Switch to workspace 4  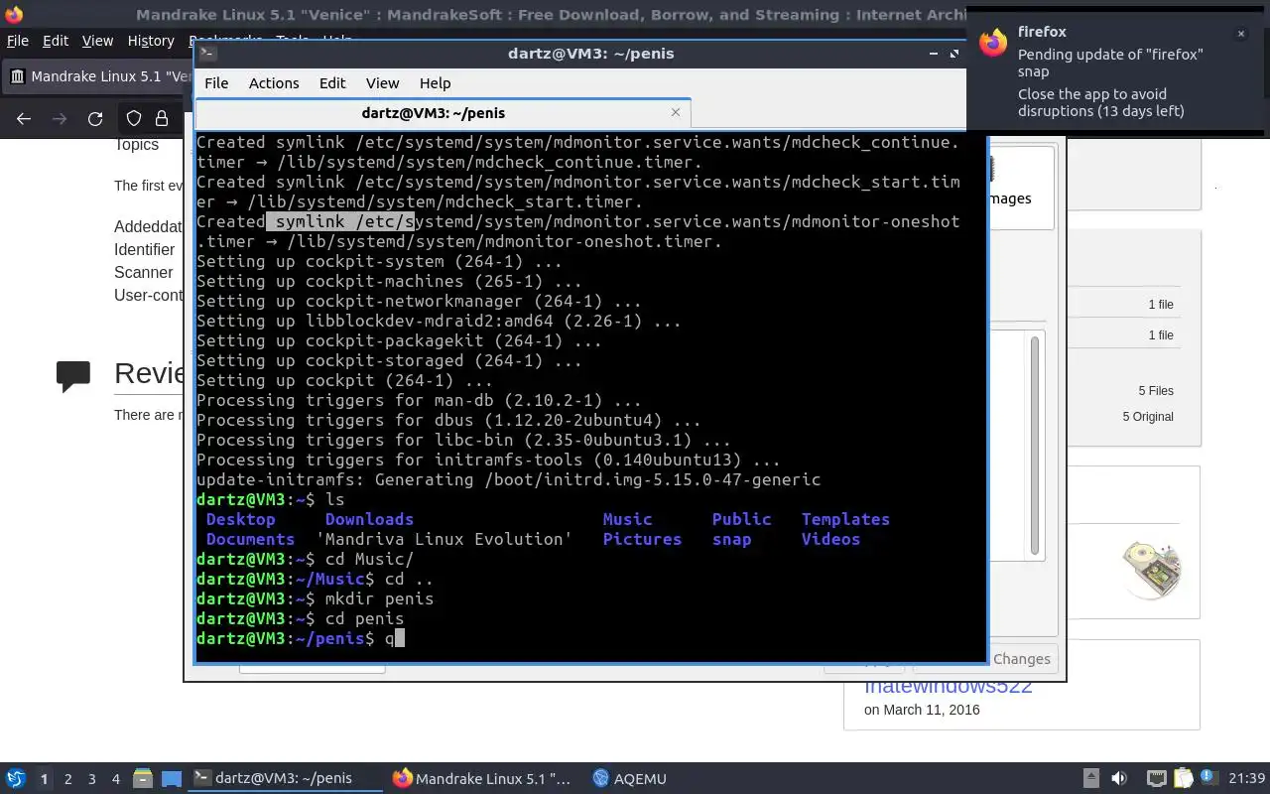[x=116, y=779]
